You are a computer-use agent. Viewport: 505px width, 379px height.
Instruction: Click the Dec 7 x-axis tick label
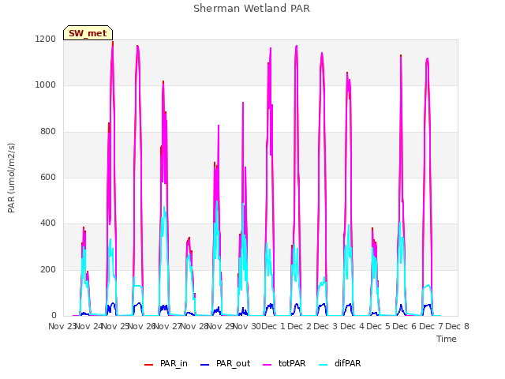[x=431, y=326]
